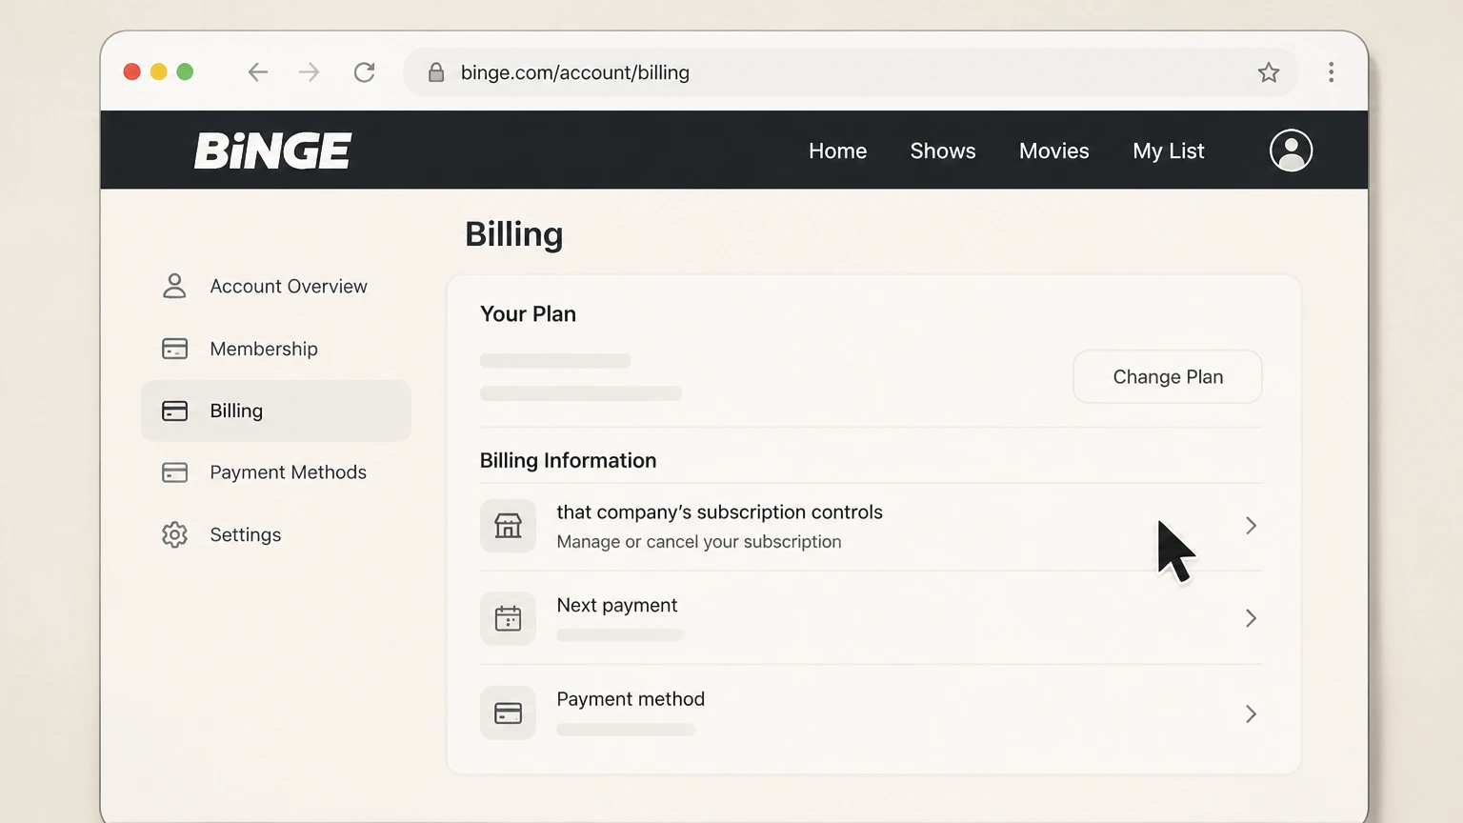The height and width of the screenshot is (823, 1463).
Task: Click "Manage or cancel your subscription" text
Action: coord(699,542)
